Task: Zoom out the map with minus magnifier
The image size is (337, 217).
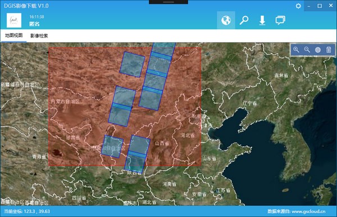Action: (307, 50)
